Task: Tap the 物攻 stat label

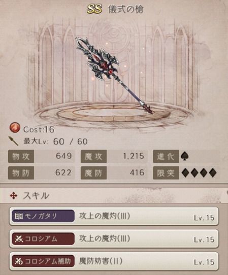Action: pos(21,156)
